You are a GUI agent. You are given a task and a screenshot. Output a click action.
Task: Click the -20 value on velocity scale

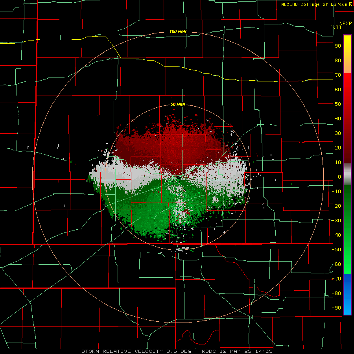(336, 206)
